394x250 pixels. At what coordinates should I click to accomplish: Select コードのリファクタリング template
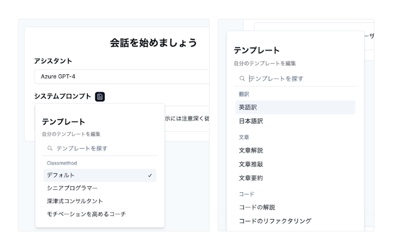(x=275, y=221)
